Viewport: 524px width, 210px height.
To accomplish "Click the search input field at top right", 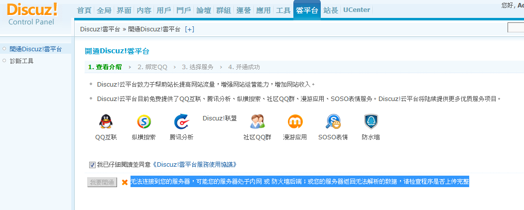I will pyautogui.click(x=516, y=28).
